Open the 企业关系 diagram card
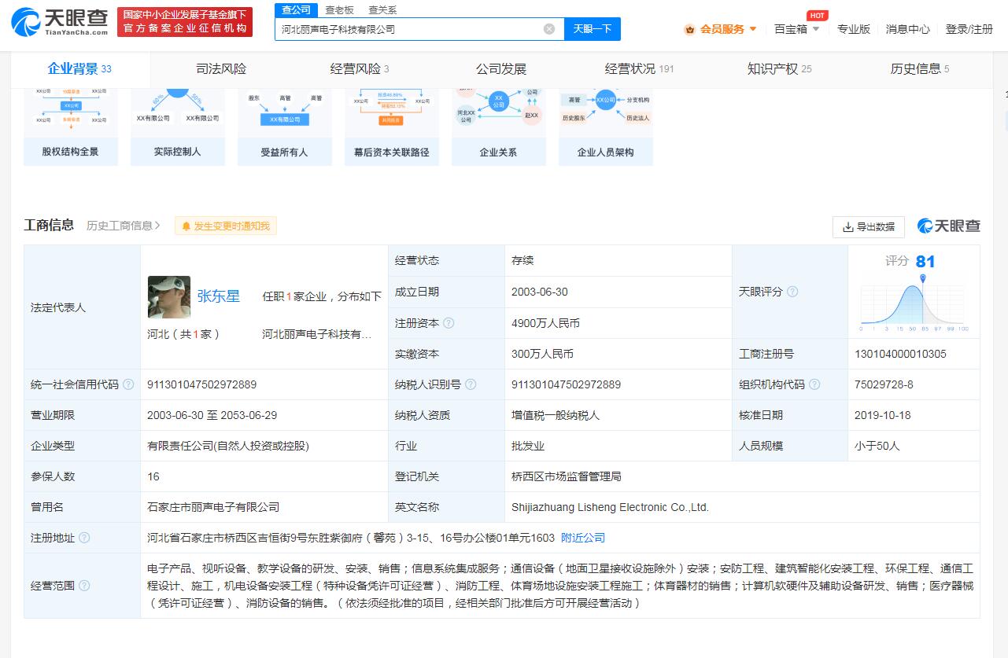The image size is (1008, 658). tap(499, 127)
